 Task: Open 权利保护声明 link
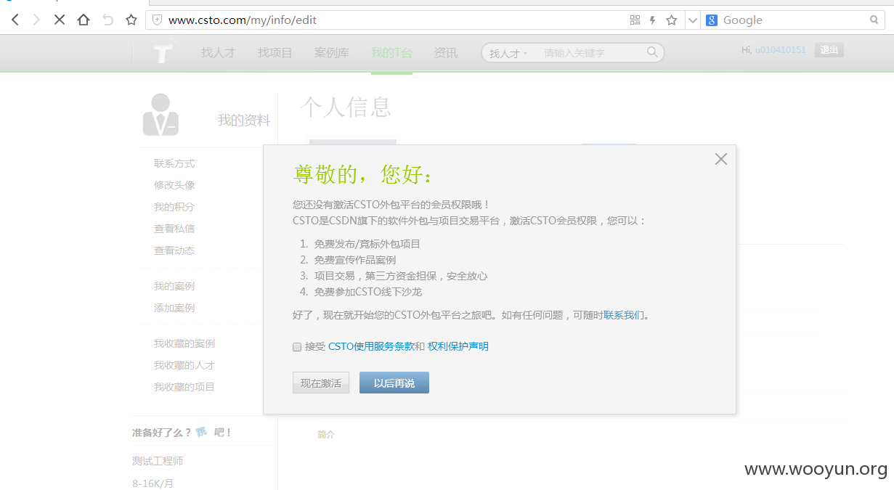tap(458, 346)
